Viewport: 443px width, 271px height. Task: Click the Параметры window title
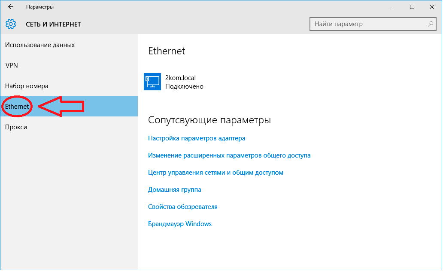(40, 7)
